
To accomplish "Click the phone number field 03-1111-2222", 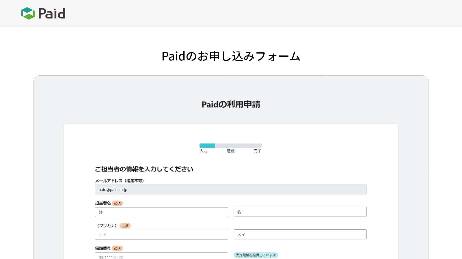I will point(161,256).
